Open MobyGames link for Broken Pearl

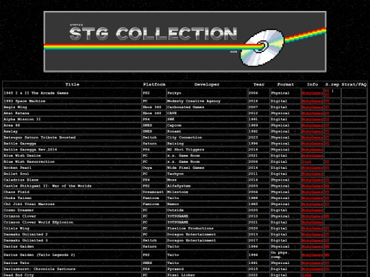[312, 168]
